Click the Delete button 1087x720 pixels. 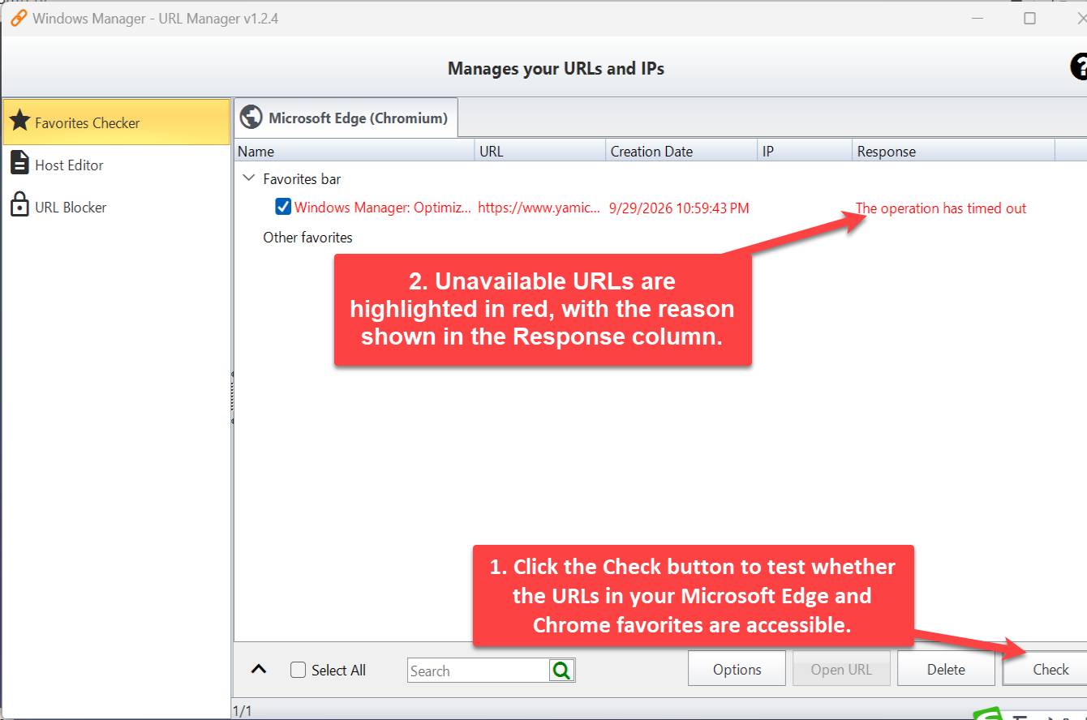(x=946, y=669)
